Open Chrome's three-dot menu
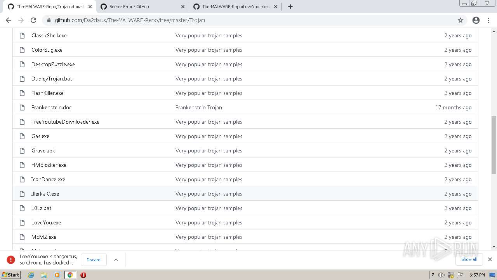Image resolution: width=497 pixels, height=280 pixels. (488, 20)
